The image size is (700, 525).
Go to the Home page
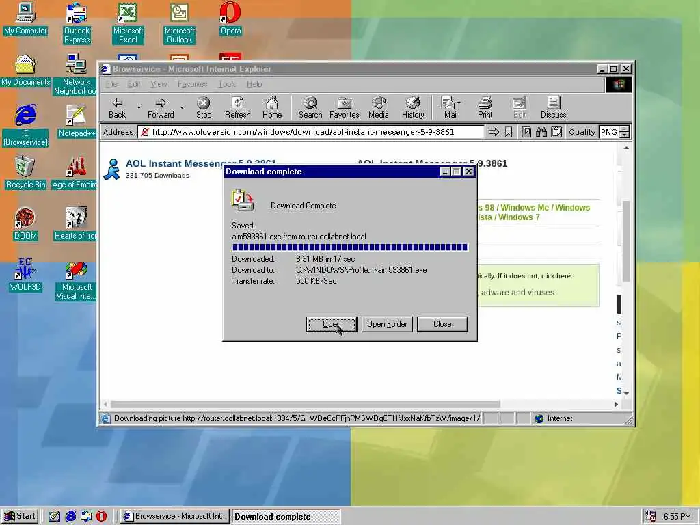tap(272, 107)
